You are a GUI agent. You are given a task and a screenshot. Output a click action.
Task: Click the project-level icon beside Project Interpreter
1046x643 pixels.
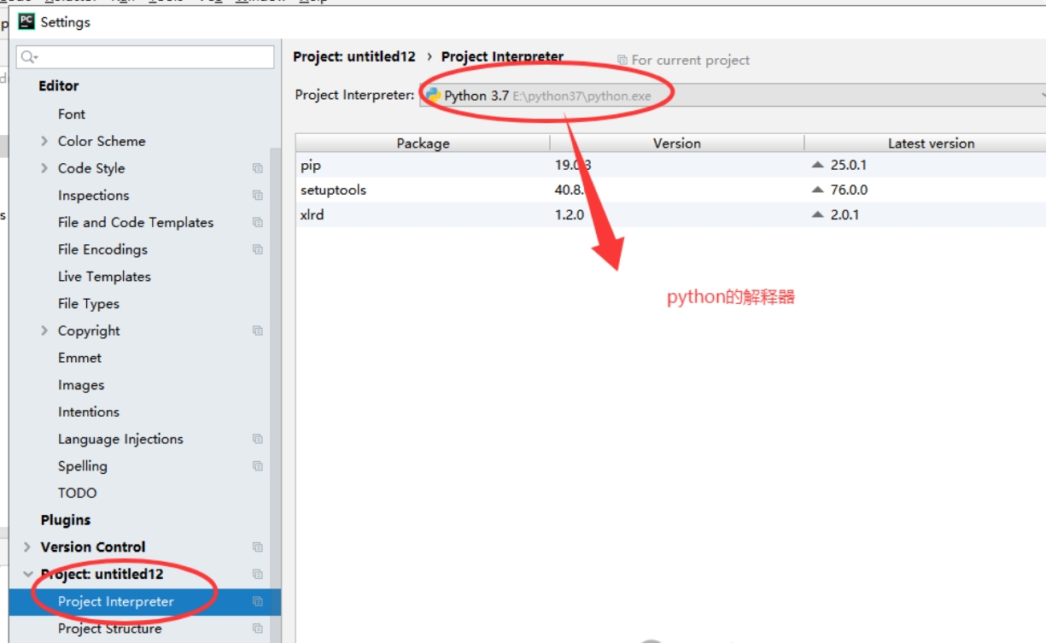(258, 601)
